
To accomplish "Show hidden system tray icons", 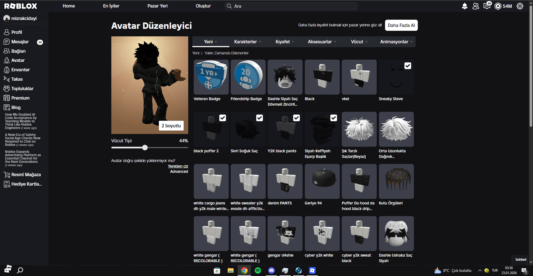I will (x=480, y=270).
